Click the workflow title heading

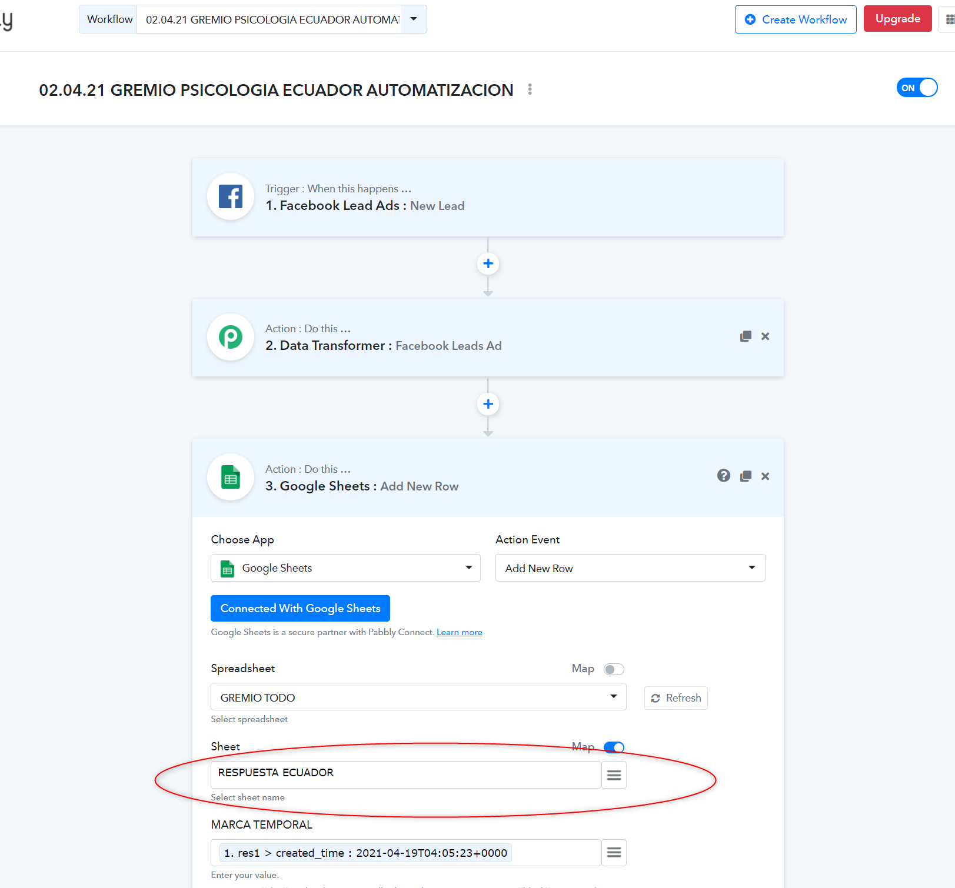click(x=276, y=90)
